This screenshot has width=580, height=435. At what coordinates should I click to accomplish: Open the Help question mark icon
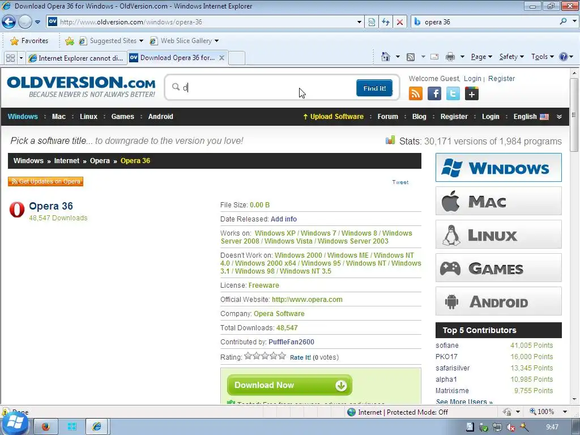[564, 57]
